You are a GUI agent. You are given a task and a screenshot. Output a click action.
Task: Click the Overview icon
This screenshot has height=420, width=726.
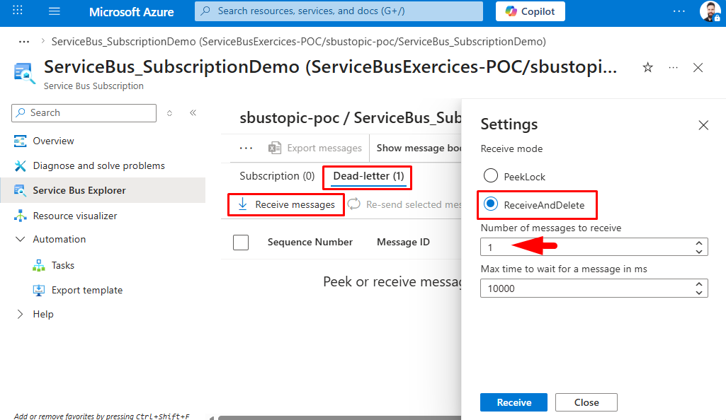click(x=21, y=141)
